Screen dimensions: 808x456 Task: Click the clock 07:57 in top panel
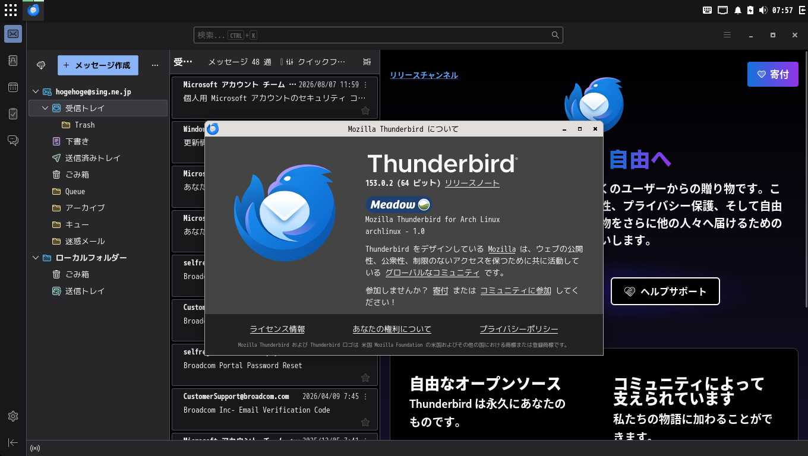click(x=782, y=10)
